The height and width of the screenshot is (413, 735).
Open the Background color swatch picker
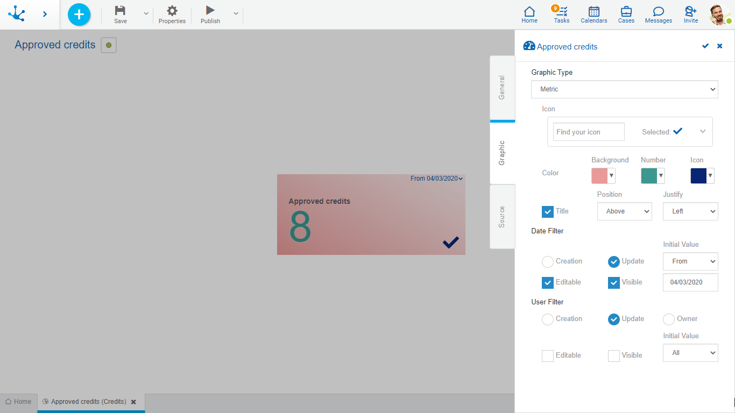tap(603, 176)
